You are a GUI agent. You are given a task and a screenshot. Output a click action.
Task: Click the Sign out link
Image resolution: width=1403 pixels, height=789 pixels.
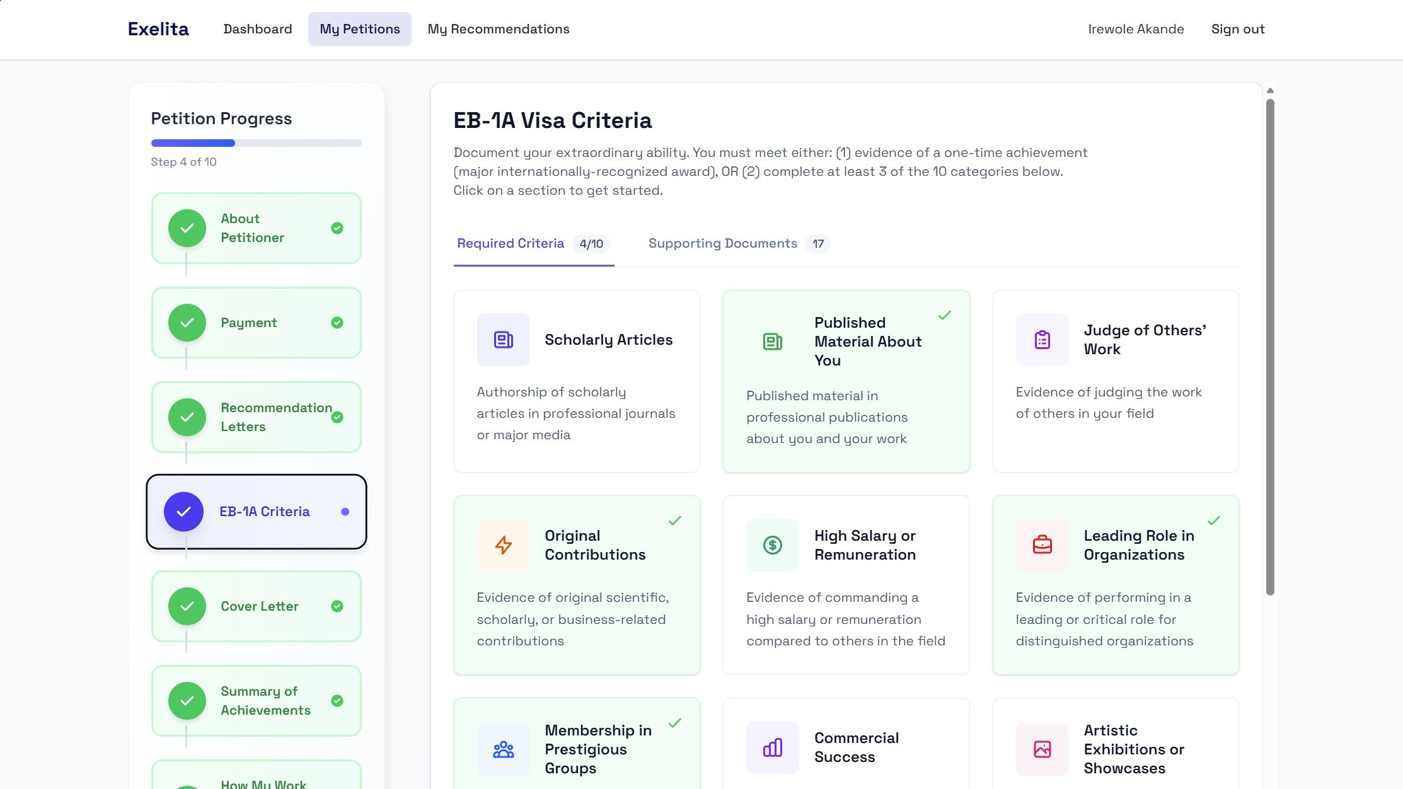click(x=1237, y=29)
